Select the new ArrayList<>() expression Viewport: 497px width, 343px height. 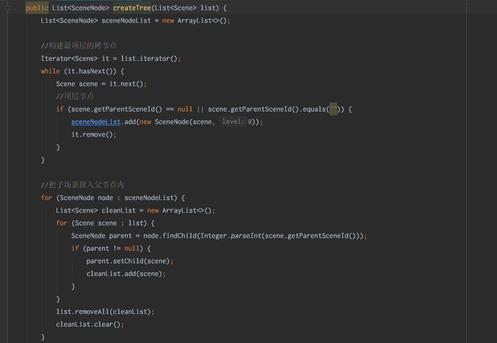pos(194,20)
